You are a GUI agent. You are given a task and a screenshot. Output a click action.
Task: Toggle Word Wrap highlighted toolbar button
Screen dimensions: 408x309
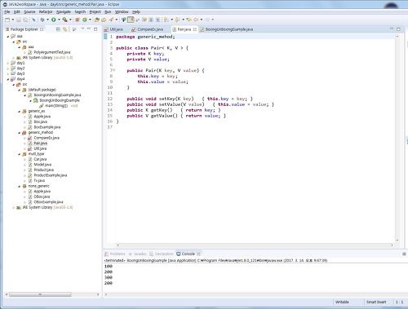[131, 20]
